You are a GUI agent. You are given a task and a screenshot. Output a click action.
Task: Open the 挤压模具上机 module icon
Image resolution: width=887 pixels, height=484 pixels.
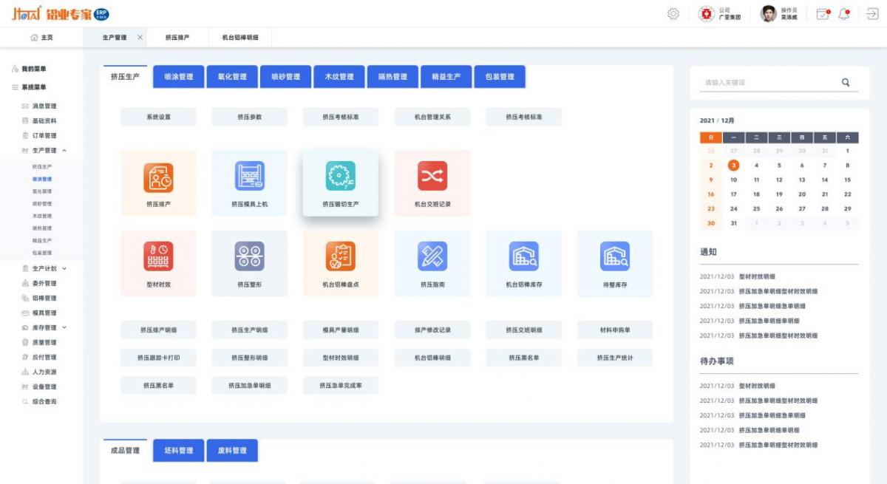click(x=249, y=177)
